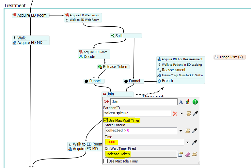Expand the PartitionID dropdown arrow
The width and height of the screenshot is (251, 168).
181,114
